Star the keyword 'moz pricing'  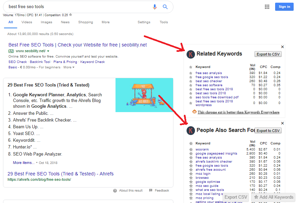click(x=191, y=198)
